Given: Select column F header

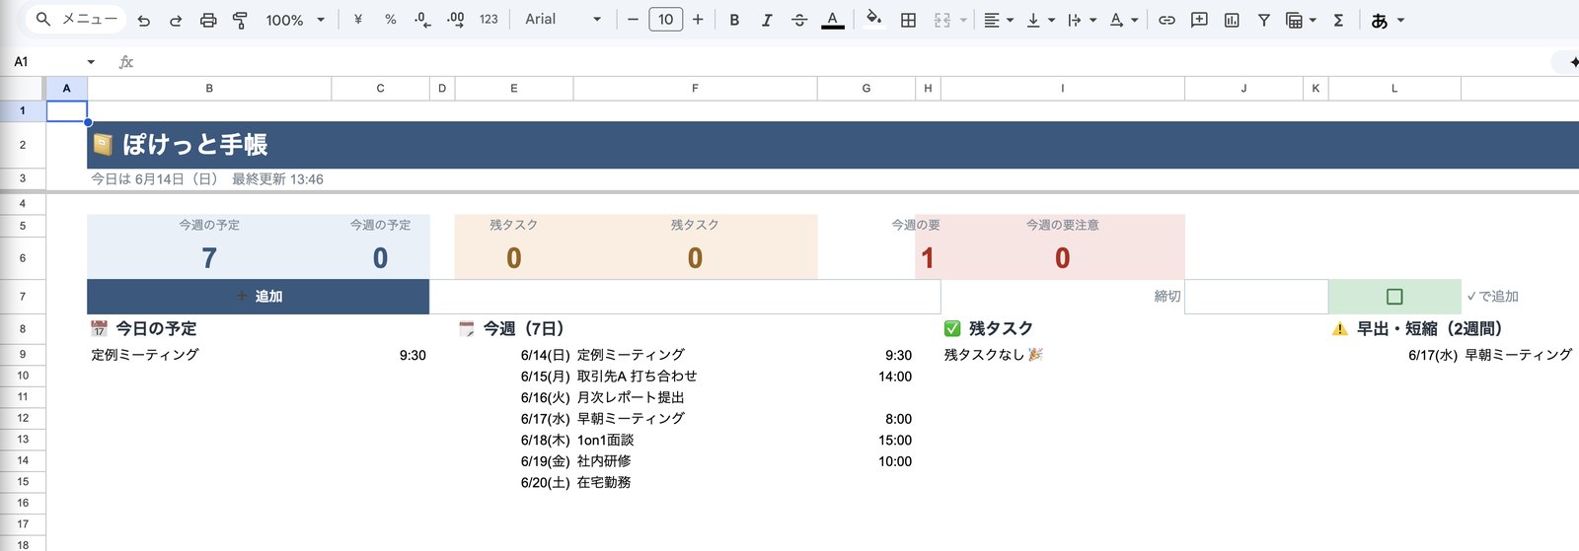Looking at the screenshot, I should tap(695, 88).
